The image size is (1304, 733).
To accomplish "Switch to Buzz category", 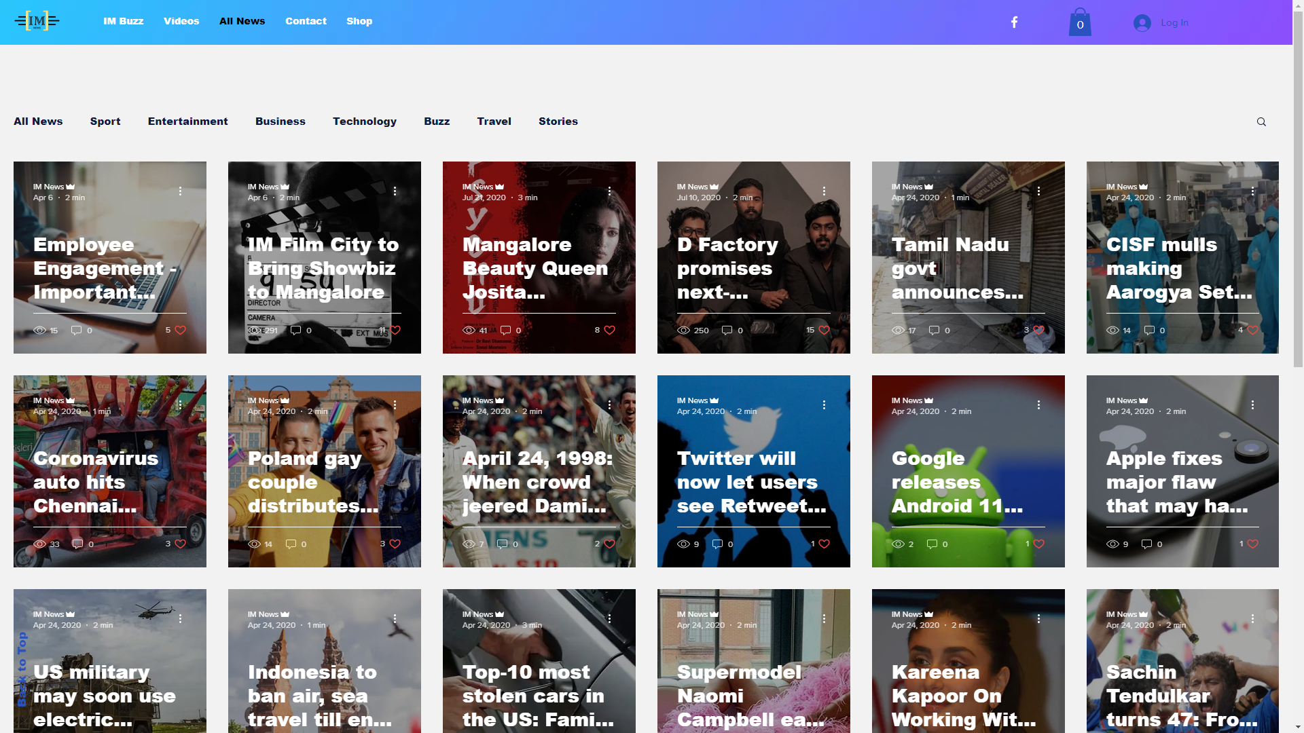I will pyautogui.click(x=437, y=121).
